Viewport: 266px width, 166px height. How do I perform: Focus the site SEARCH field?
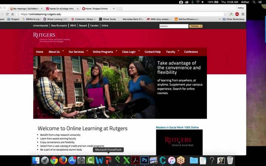[x=174, y=26]
